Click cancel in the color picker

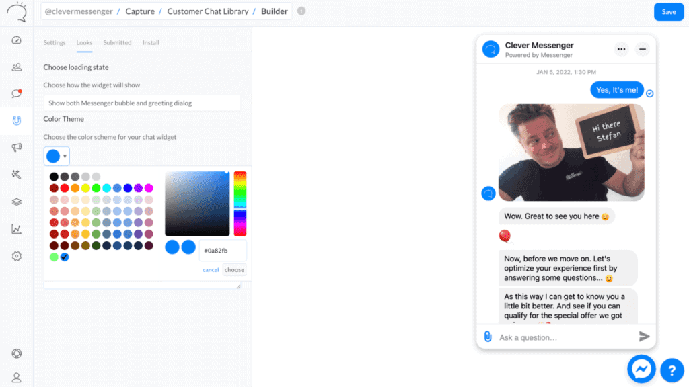tap(211, 269)
